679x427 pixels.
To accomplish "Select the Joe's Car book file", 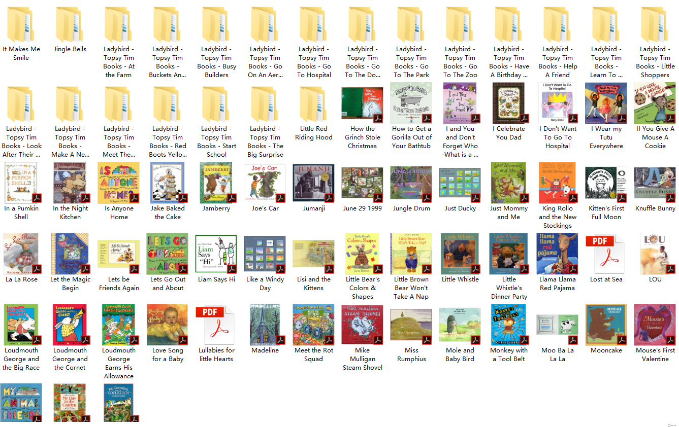I will click(265, 183).
